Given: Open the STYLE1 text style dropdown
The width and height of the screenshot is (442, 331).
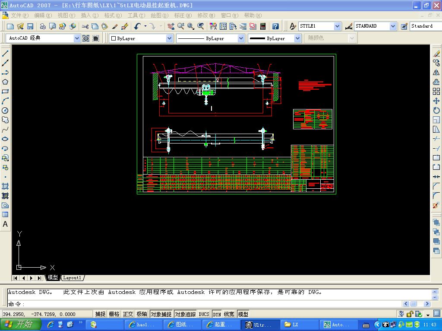Looking at the screenshot, I should (x=337, y=26).
